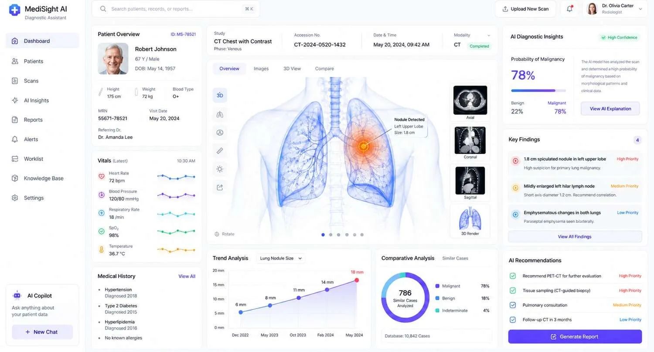The image size is (654, 352).
Task: Toggle Tissue sampling biopsy checkbox
Action: tap(513, 290)
